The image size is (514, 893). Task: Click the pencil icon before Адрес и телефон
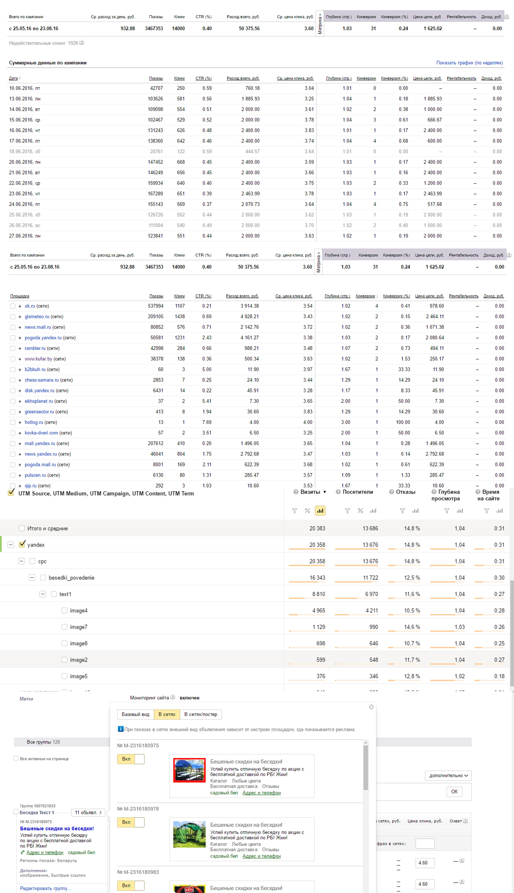(22, 853)
